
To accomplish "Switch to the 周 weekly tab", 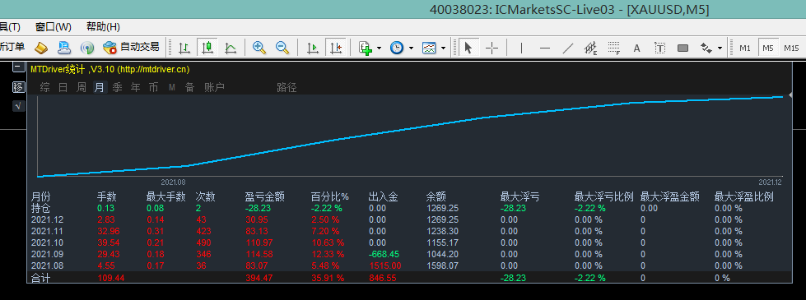I will point(82,88).
